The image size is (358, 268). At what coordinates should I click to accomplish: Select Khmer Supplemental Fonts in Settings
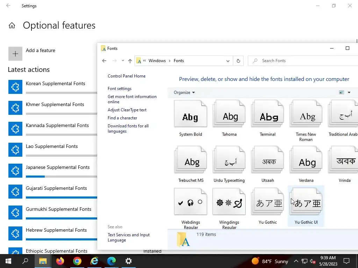point(55,104)
